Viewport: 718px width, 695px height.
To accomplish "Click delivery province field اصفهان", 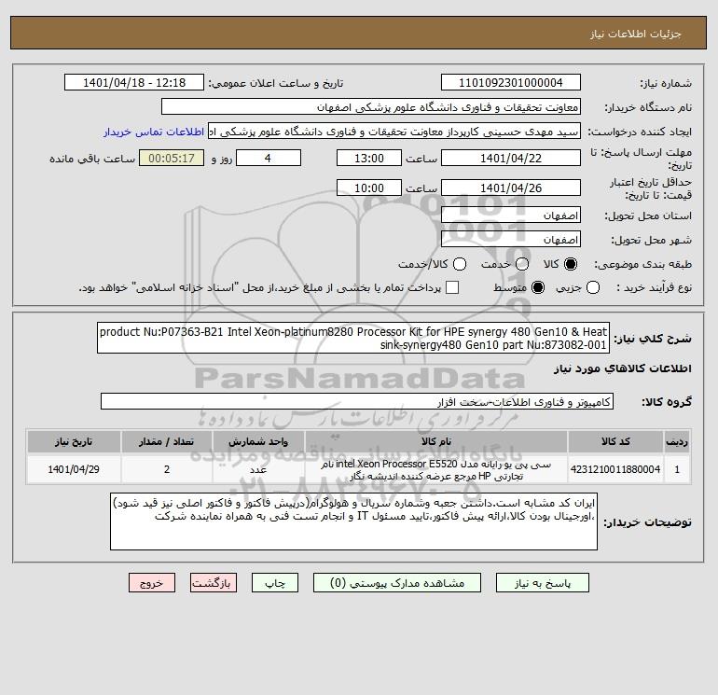I will pyautogui.click(x=511, y=215).
